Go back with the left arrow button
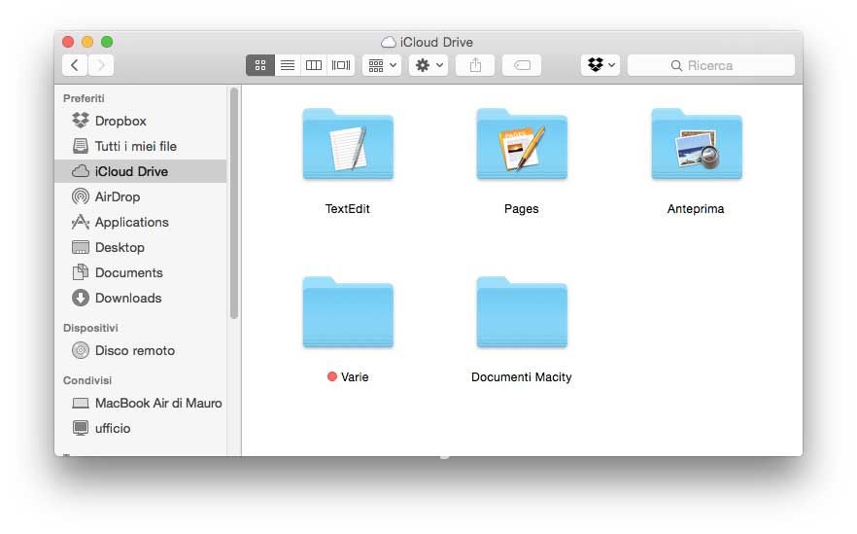 [75, 66]
